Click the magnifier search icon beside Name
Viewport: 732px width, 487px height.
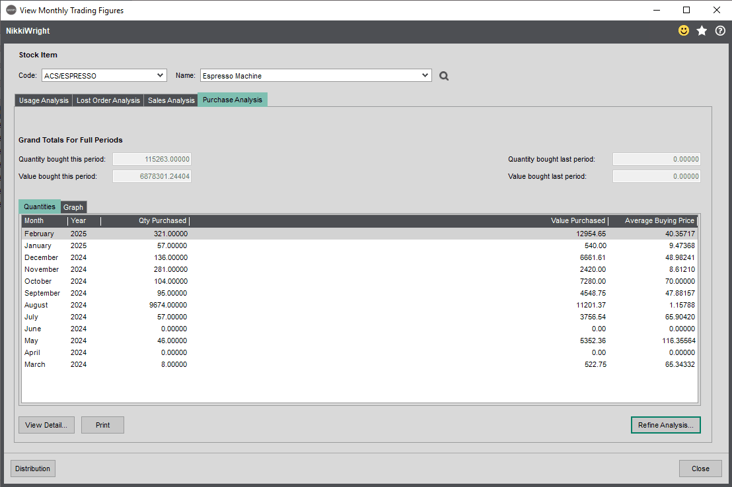[444, 76]
